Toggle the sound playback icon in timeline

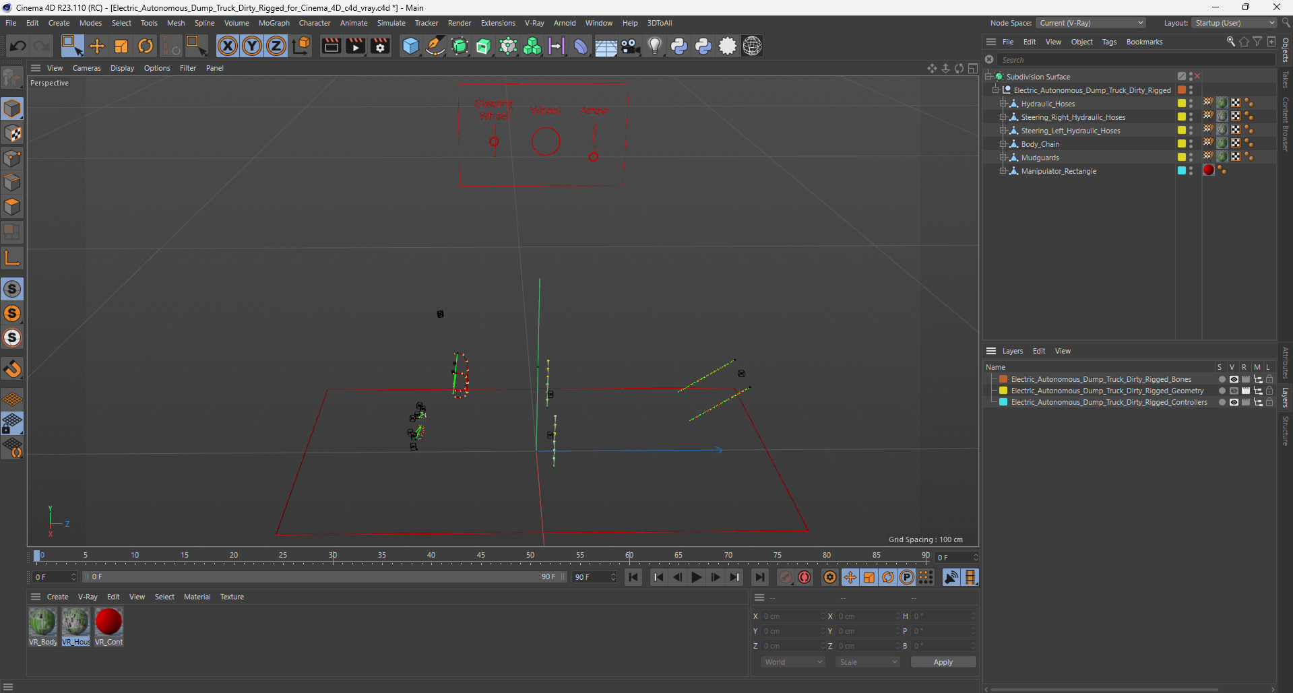point(951,577)
